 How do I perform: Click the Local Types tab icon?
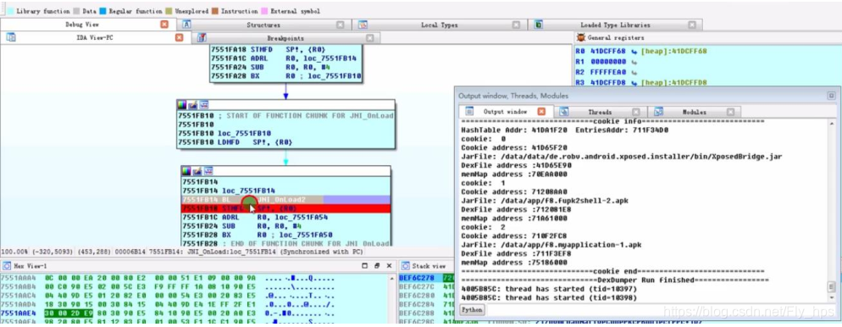[x=363, y=25]
